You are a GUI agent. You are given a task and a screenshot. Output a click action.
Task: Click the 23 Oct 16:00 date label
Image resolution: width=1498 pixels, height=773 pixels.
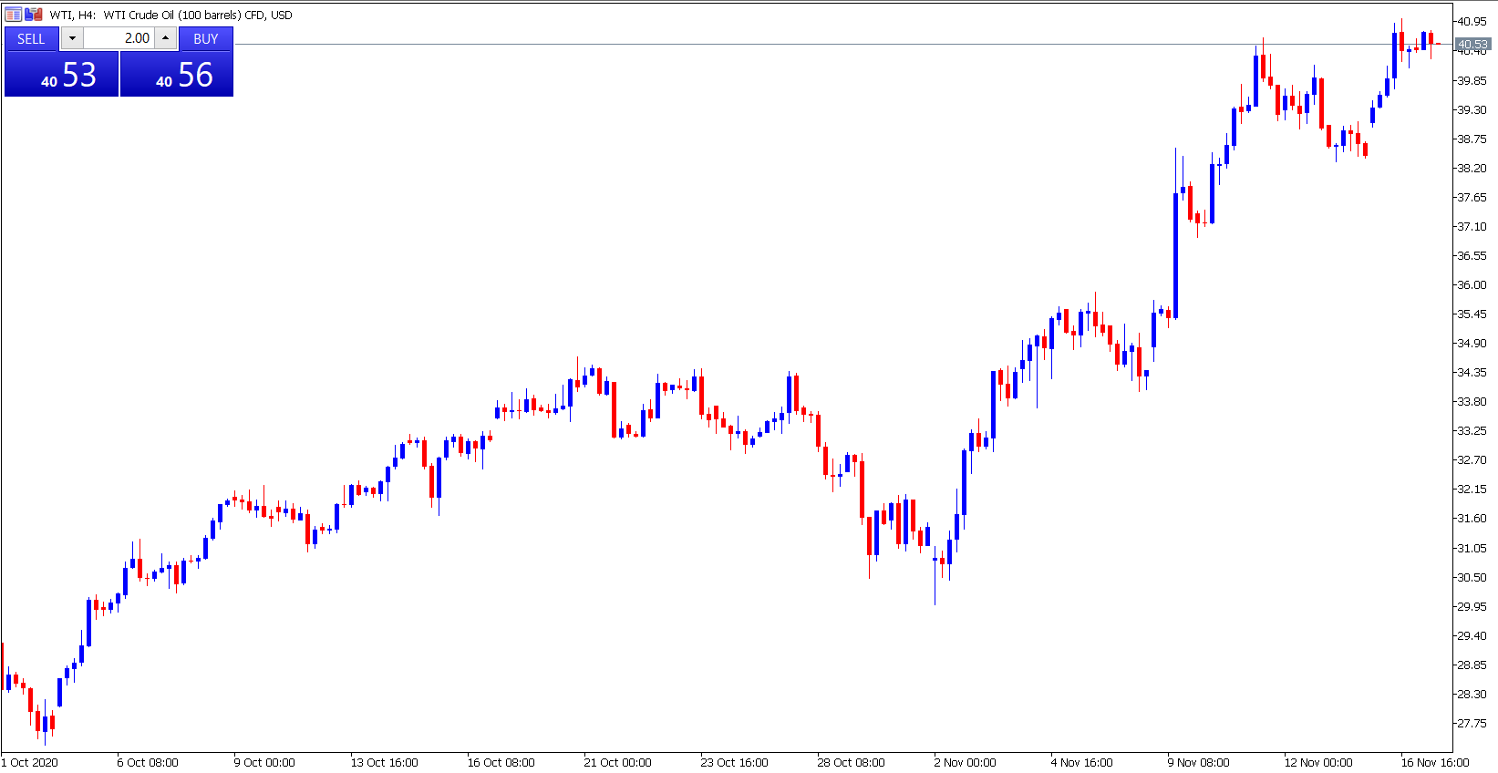pyautogui.click(x=734, y=762)
